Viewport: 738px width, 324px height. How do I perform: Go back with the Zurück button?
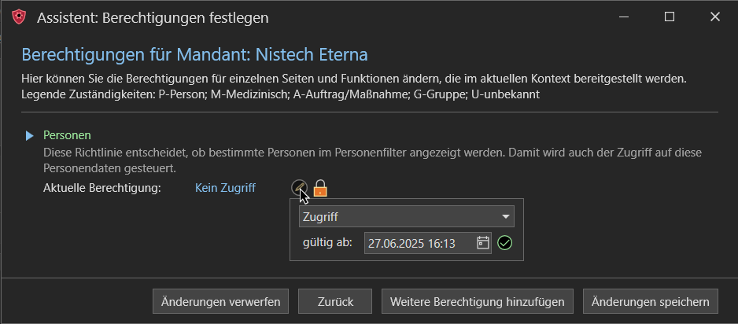pyautogui.click(x=336, y=301)
